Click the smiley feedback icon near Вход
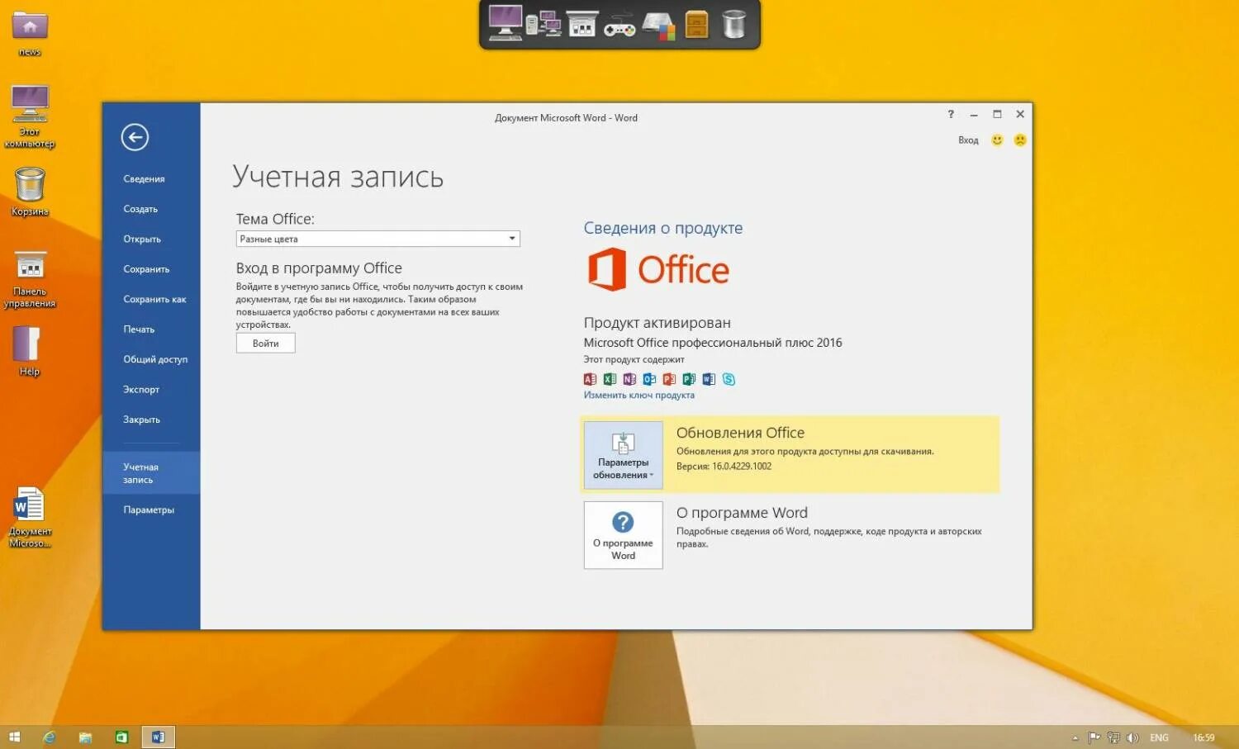The height and width of the screenshot is (749, 1239). pyautogui.click(x=995, y=140)
